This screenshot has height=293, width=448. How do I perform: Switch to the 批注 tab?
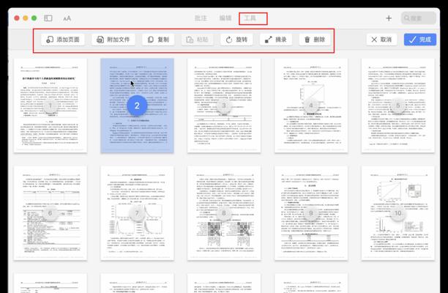click(x=201, y=18)
